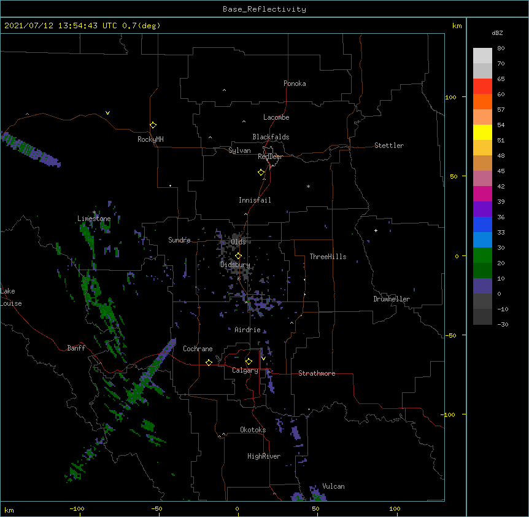Click the yellow marker south of RedDeer
Image resolution: width=529 pixels, height=517 pixels.
point(261,173)
